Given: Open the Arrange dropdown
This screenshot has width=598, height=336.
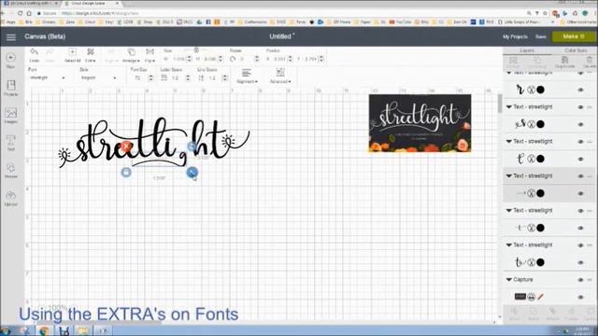Looking at the screenshot, I should coord(131,55).
